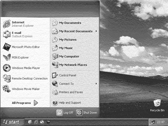Image resolution: width=168 pixels, height=126 pixels.
Task: Click the My Network Places icon
Action: pyautogui.click(x=55, y=65)
